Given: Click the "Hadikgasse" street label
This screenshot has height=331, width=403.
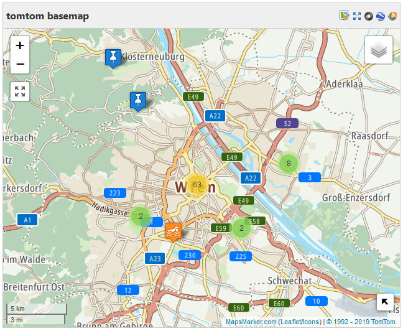Looking at the screenshot, I should [x=109, y=209].
